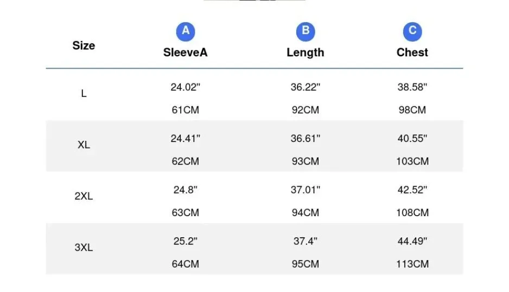Click the blue C circle icon
The height and width of the screenshot is (292, 509).
pos(412,31)
